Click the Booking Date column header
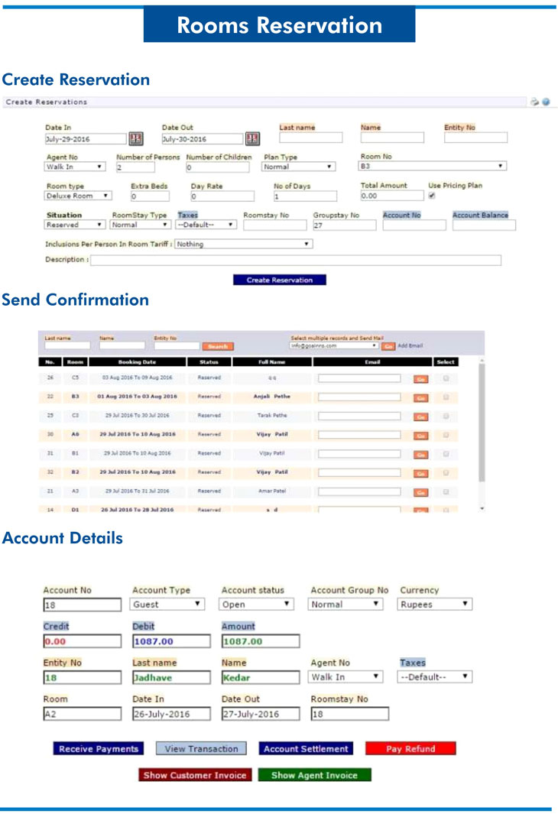The image size is (558, 817). [137, 361]
